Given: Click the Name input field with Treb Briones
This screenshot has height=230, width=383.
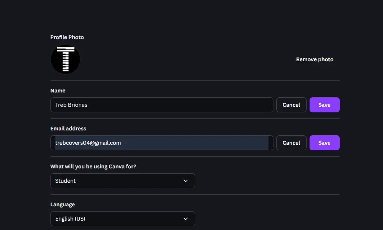Looking at the screenshot, I should point(162,105).
